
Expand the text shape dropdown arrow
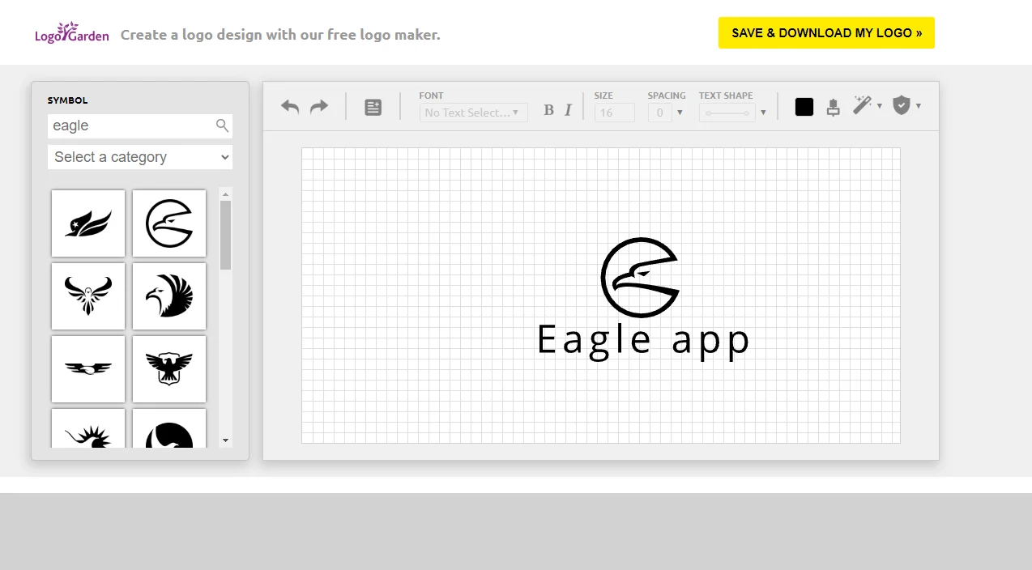(763, 113)
